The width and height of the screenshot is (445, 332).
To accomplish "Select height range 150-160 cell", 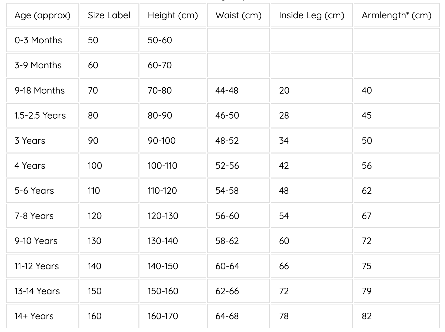I will 163,291.
